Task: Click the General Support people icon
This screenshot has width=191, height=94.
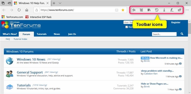Action: (9, 74)
